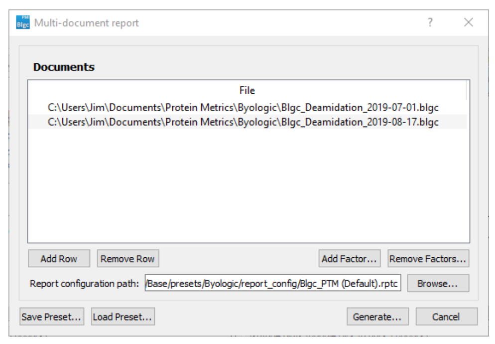Click the File column header

pyautogui.click(x=247, y=90)
